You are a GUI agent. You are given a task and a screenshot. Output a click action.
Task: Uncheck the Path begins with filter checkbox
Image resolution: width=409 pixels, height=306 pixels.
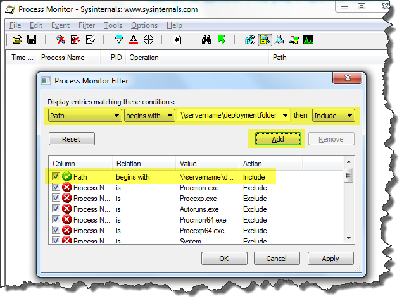pyautogui.click(x=56, y=176)
